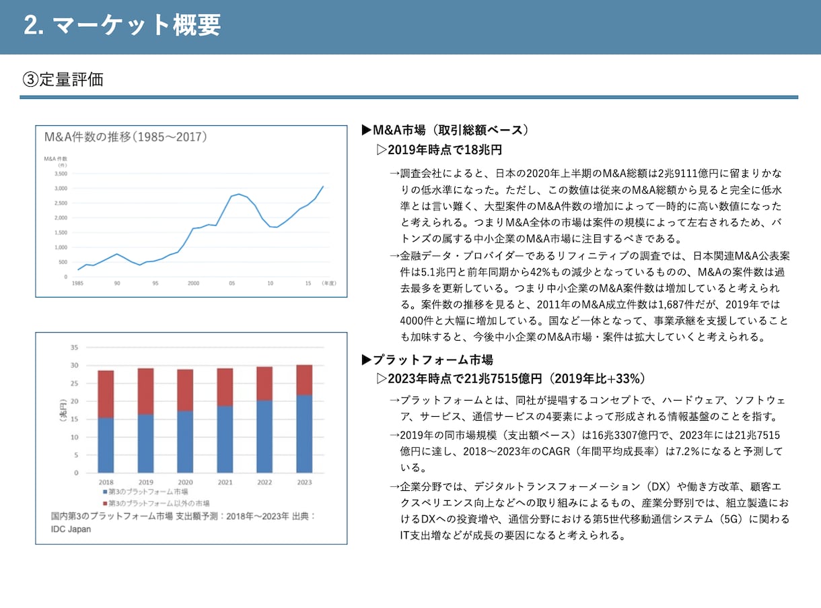Select the red bar segment for 2019

145,391
